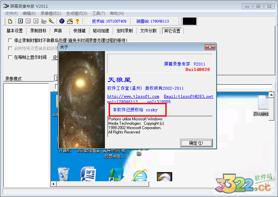Click the video camera toolbar icon

[44, 21]
